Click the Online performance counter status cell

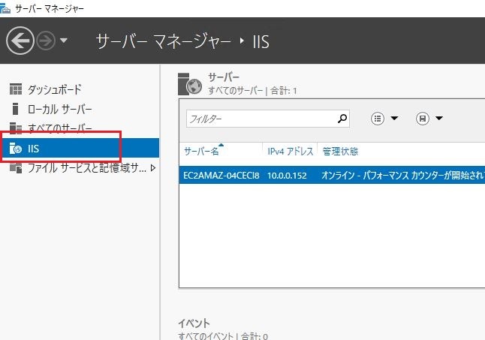(x=403, y=176)
